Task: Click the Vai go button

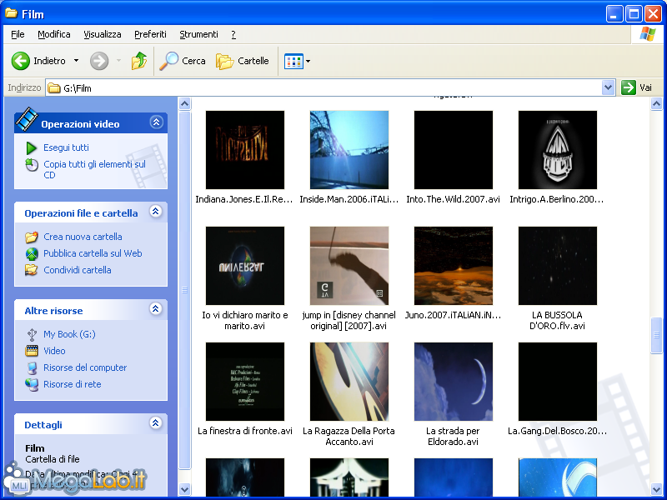Action: point(637,88)
